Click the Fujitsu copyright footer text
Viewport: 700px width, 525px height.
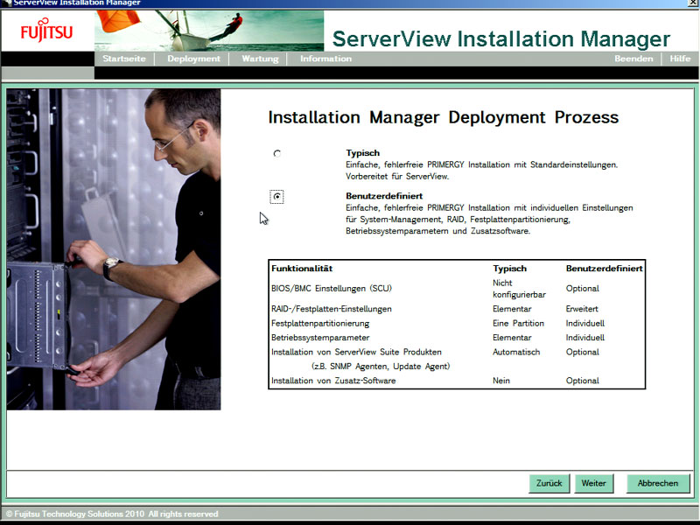[x=112, y=514]
